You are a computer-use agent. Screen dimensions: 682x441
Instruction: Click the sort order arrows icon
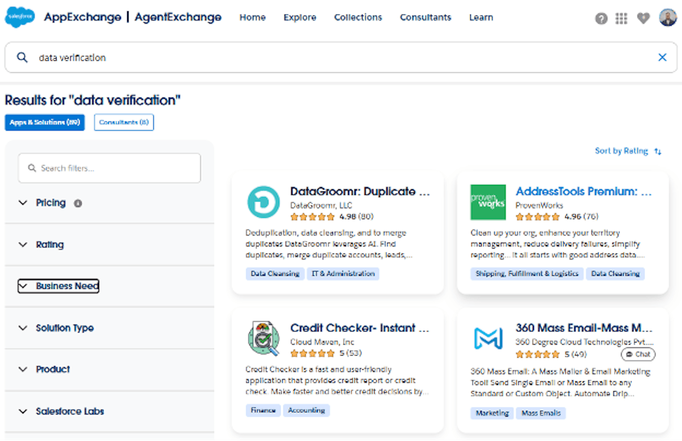point(658,151)
